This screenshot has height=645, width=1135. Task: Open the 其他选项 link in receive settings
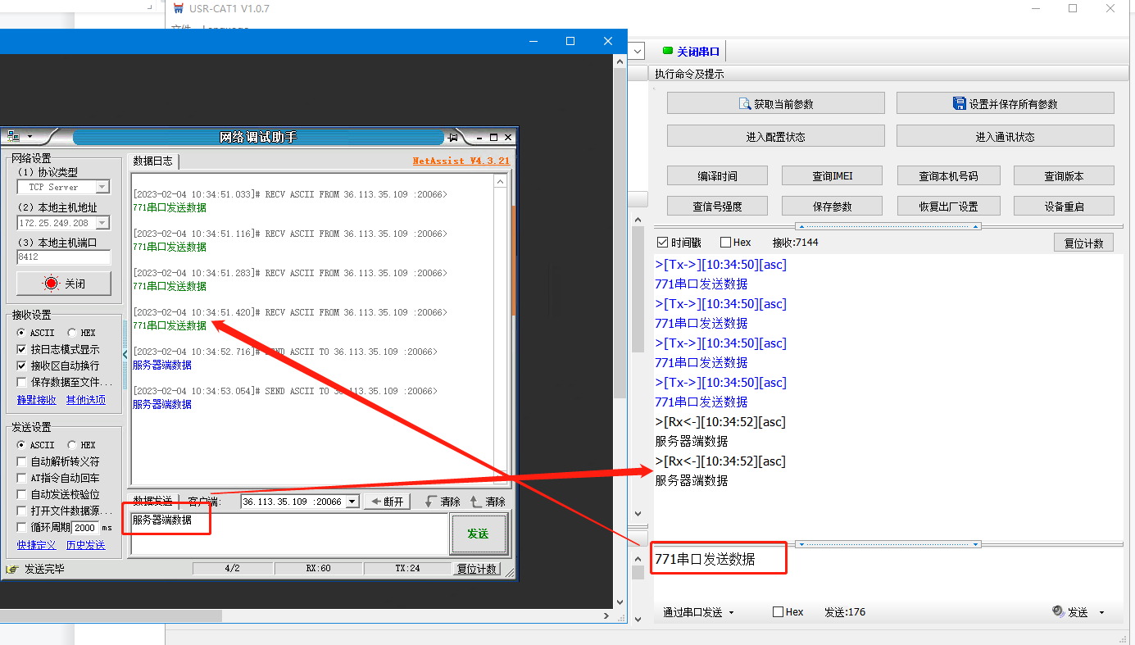[x=86, y=400]
